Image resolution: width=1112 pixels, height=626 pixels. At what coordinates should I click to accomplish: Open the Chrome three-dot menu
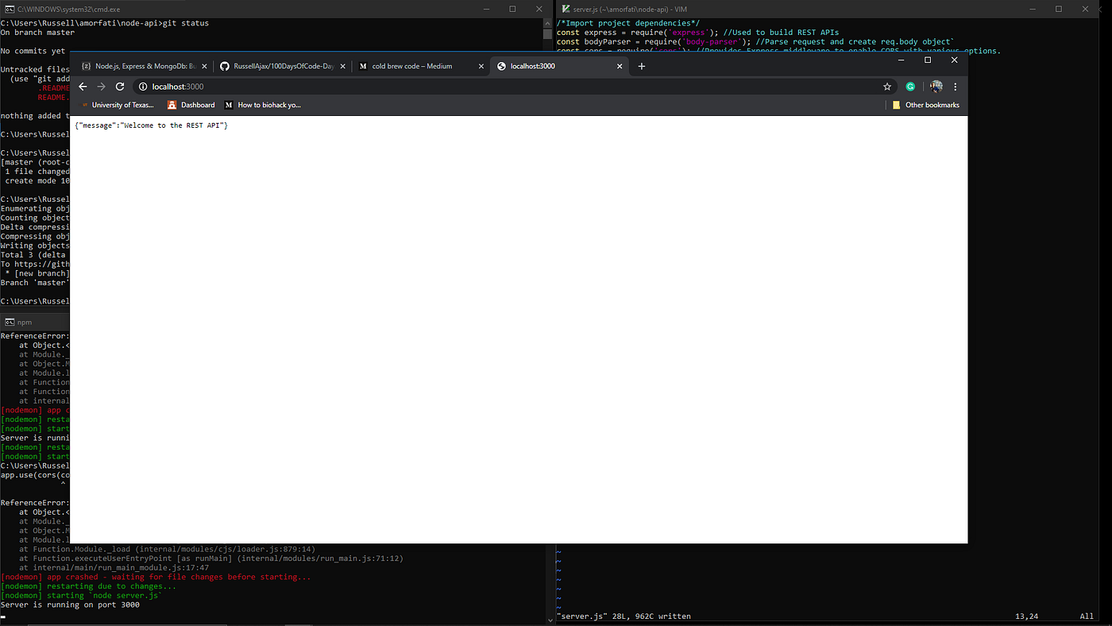point(955,87)
